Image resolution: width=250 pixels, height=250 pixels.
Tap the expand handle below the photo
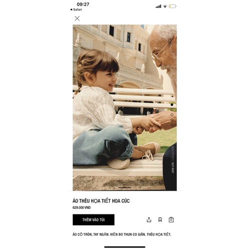click(125, 187)
